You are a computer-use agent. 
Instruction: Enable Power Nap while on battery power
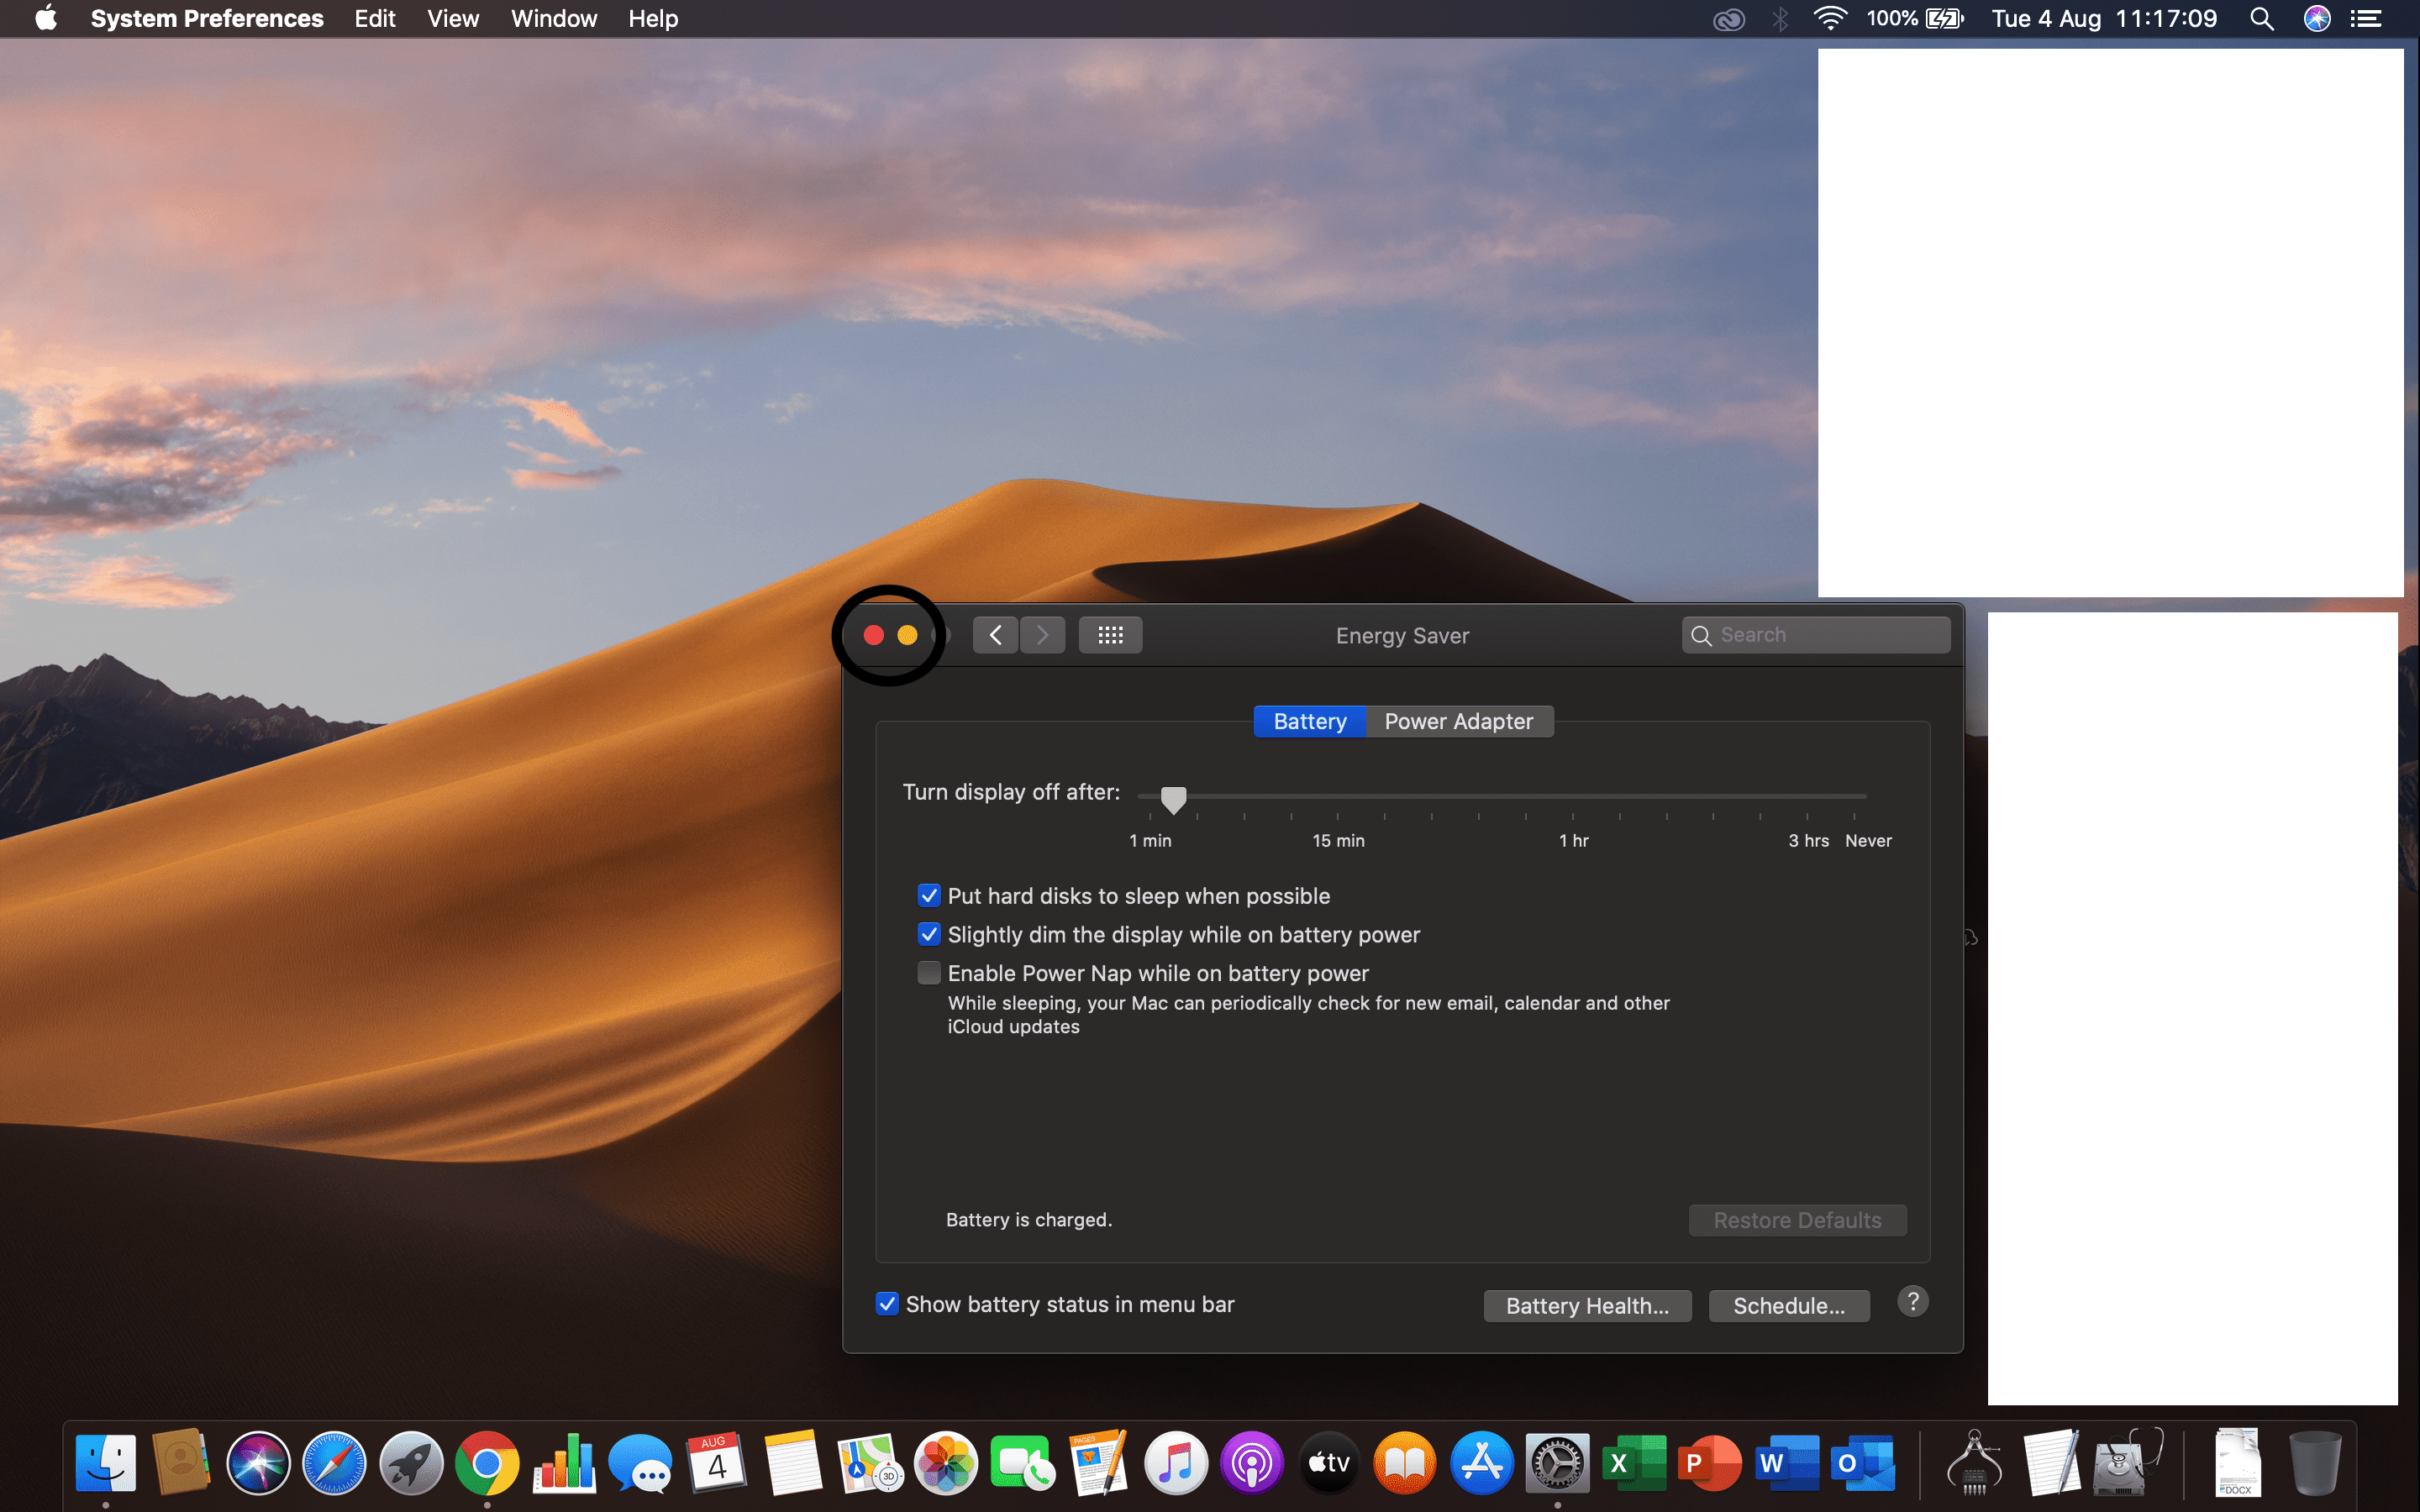[x=929, y=973]
